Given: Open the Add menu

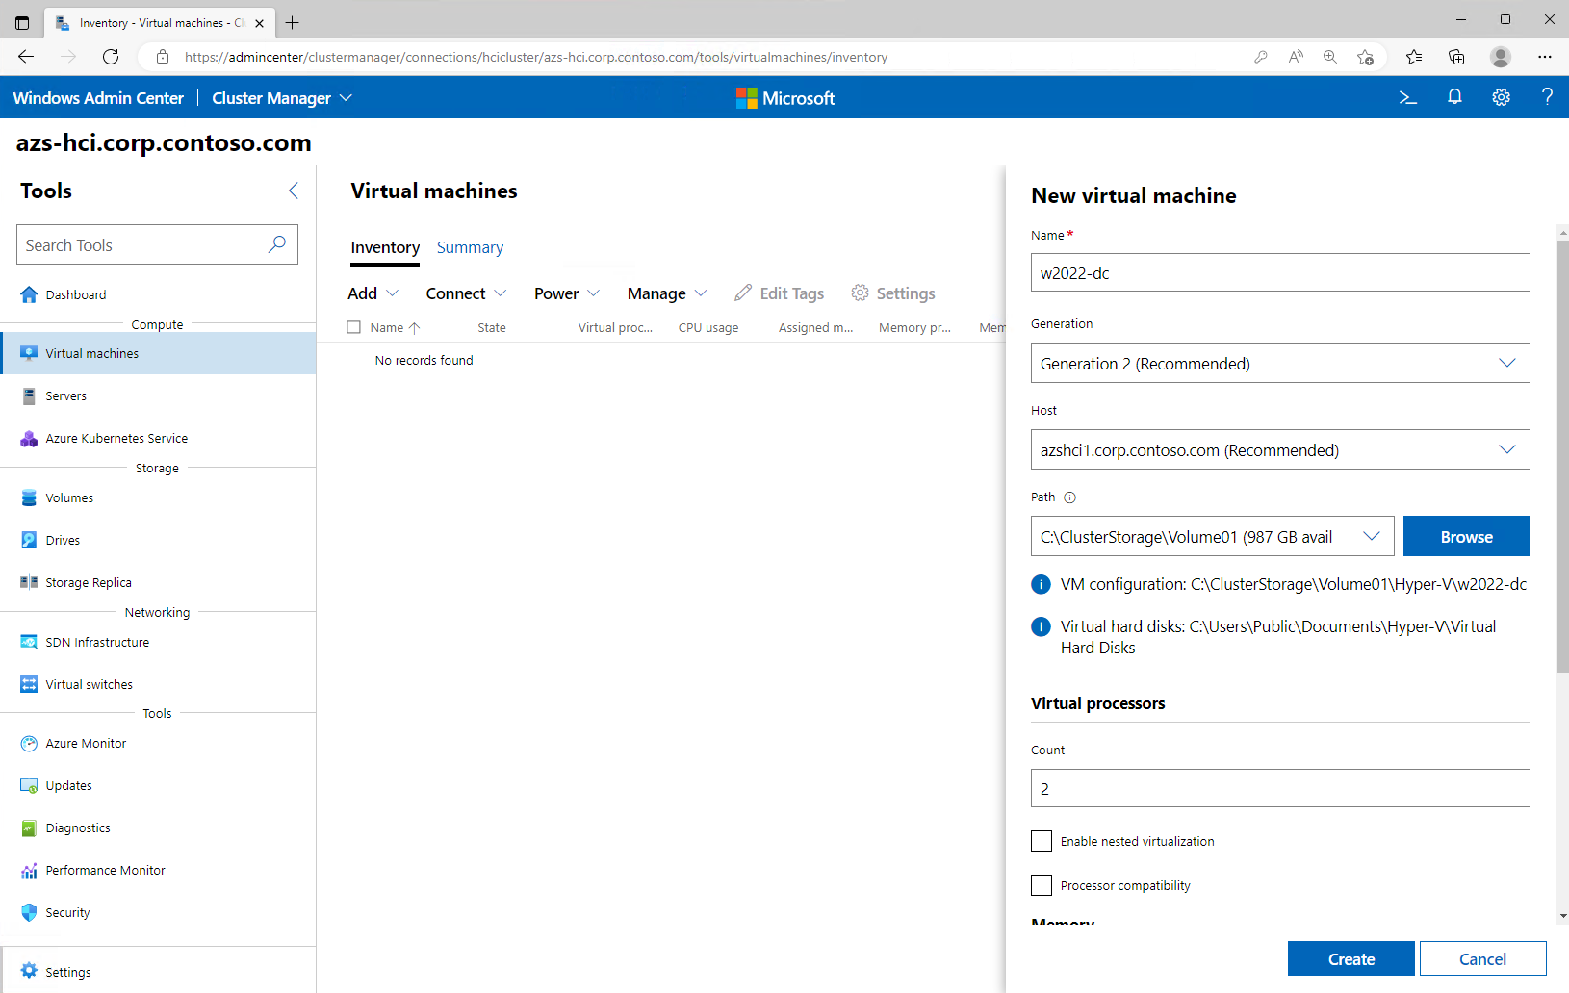Looking at the screenshot, I should pyautogui.click(x=373, y=293).
